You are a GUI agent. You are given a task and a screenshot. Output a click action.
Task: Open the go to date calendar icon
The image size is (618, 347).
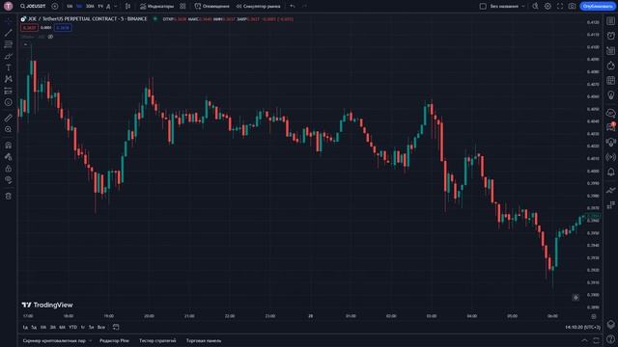click(x=116, y=328)
